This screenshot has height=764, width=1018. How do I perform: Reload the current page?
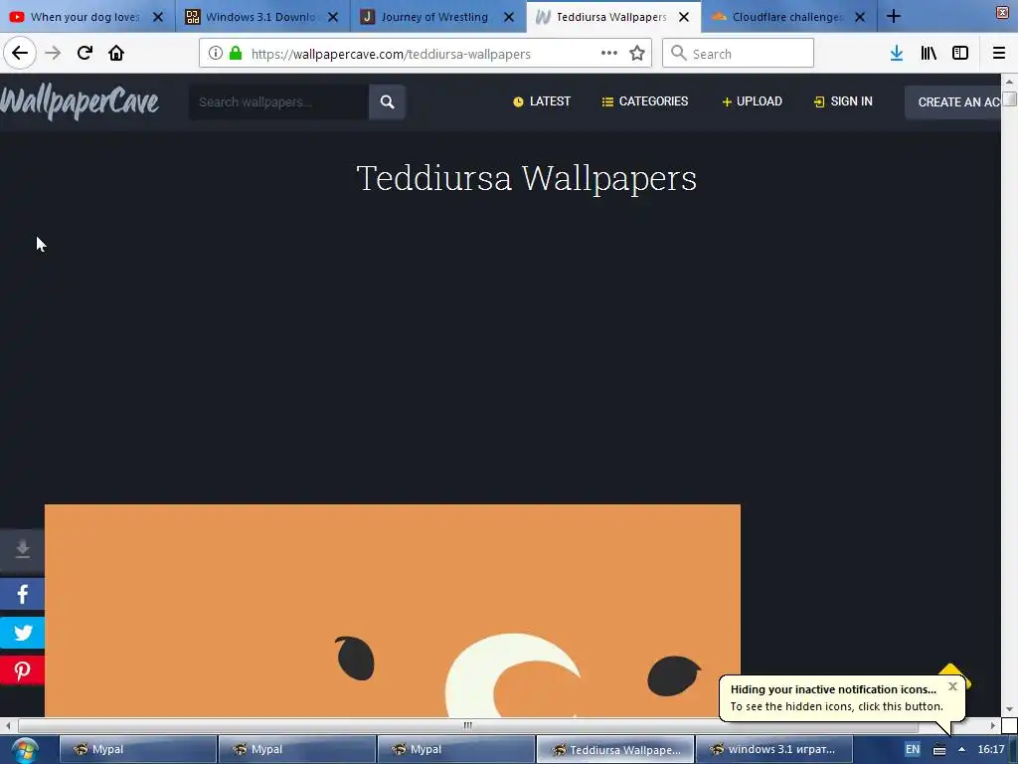85,53
